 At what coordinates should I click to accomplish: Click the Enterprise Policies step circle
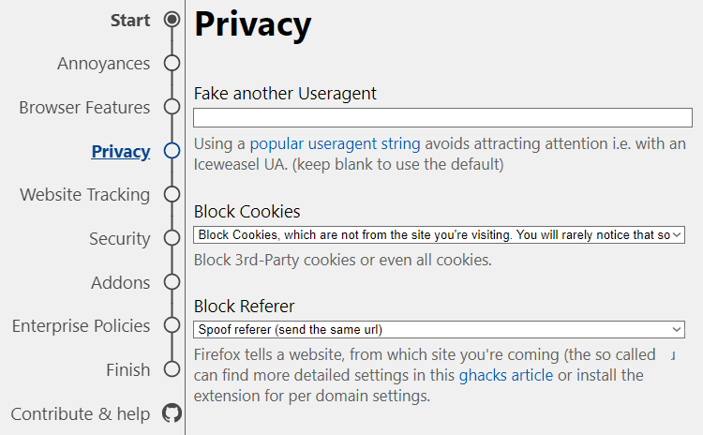172,325
